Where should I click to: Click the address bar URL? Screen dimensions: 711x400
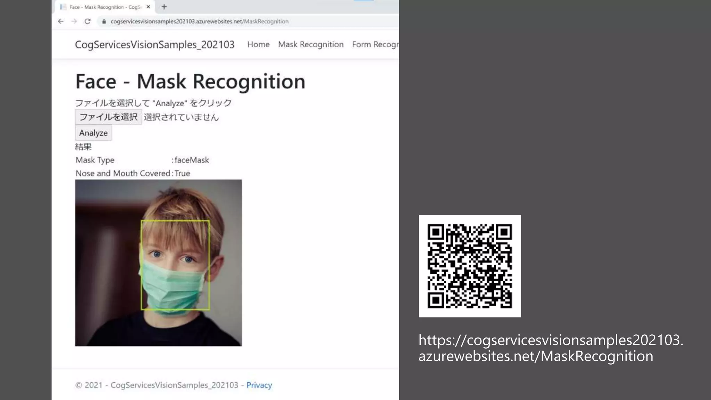coord(199,22)
